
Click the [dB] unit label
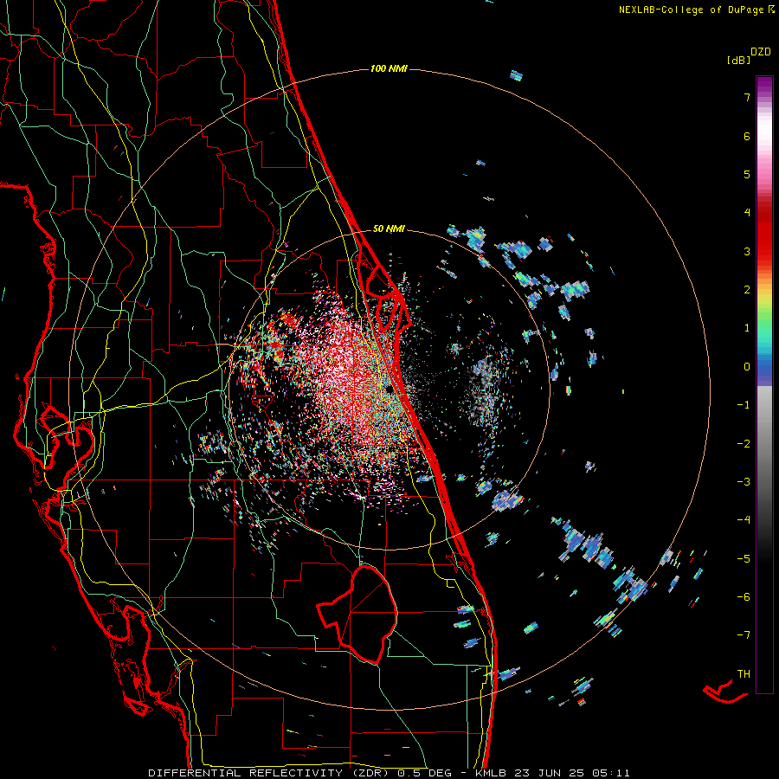coord(738,61)
